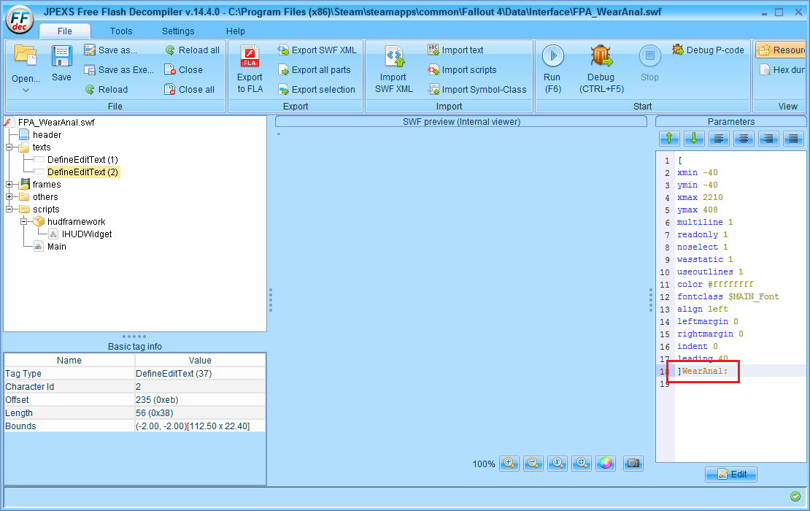Viewport: 810px width, 511px height.
Task: Click the zoom out magnifier icon
Action: (x=533, y=464)
